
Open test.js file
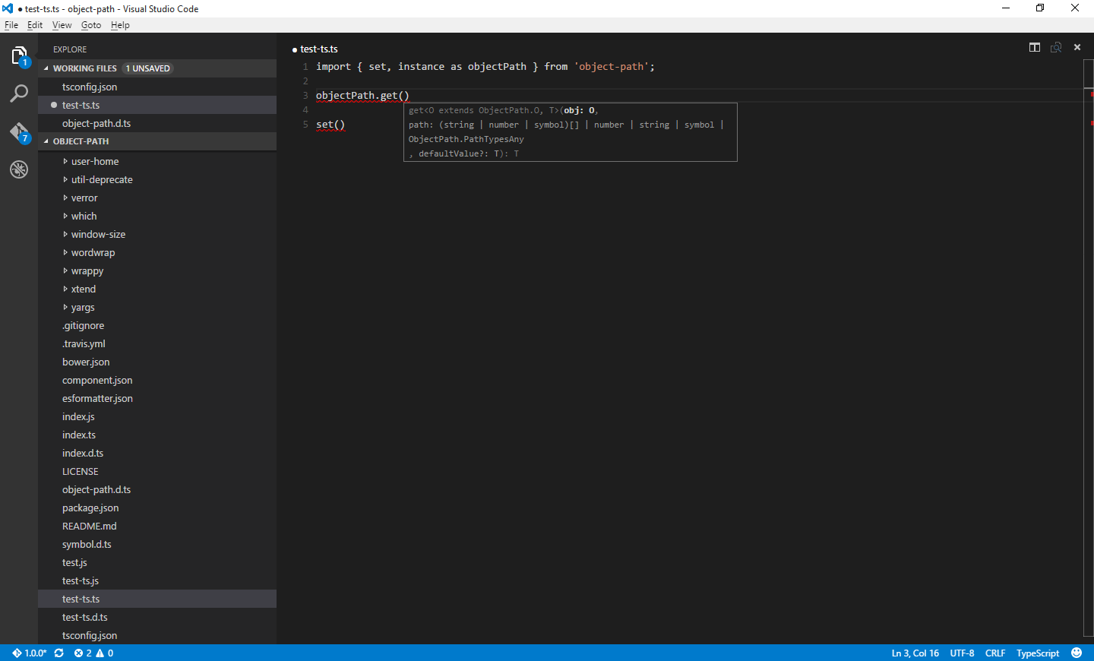(157, 562)
